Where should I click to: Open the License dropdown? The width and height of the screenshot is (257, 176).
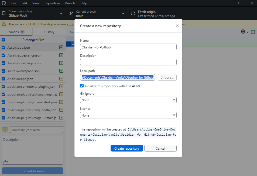(x=128, y=115)
